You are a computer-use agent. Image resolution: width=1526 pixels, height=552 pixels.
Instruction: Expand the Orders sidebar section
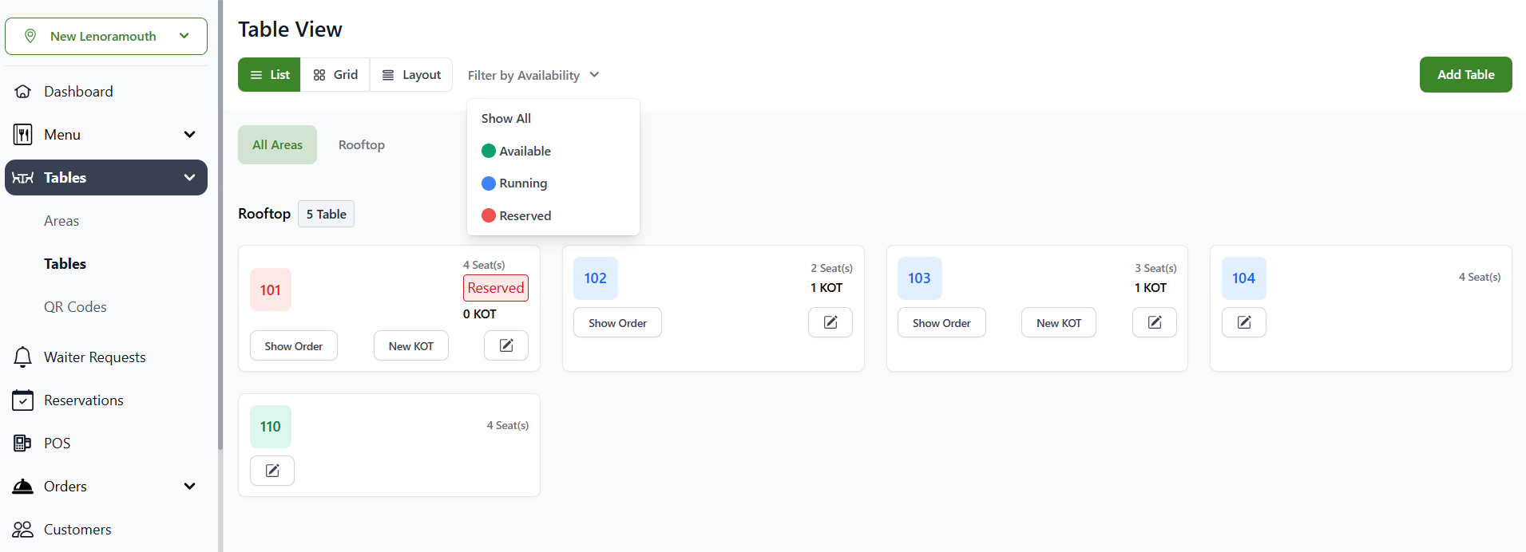point(189,487)
